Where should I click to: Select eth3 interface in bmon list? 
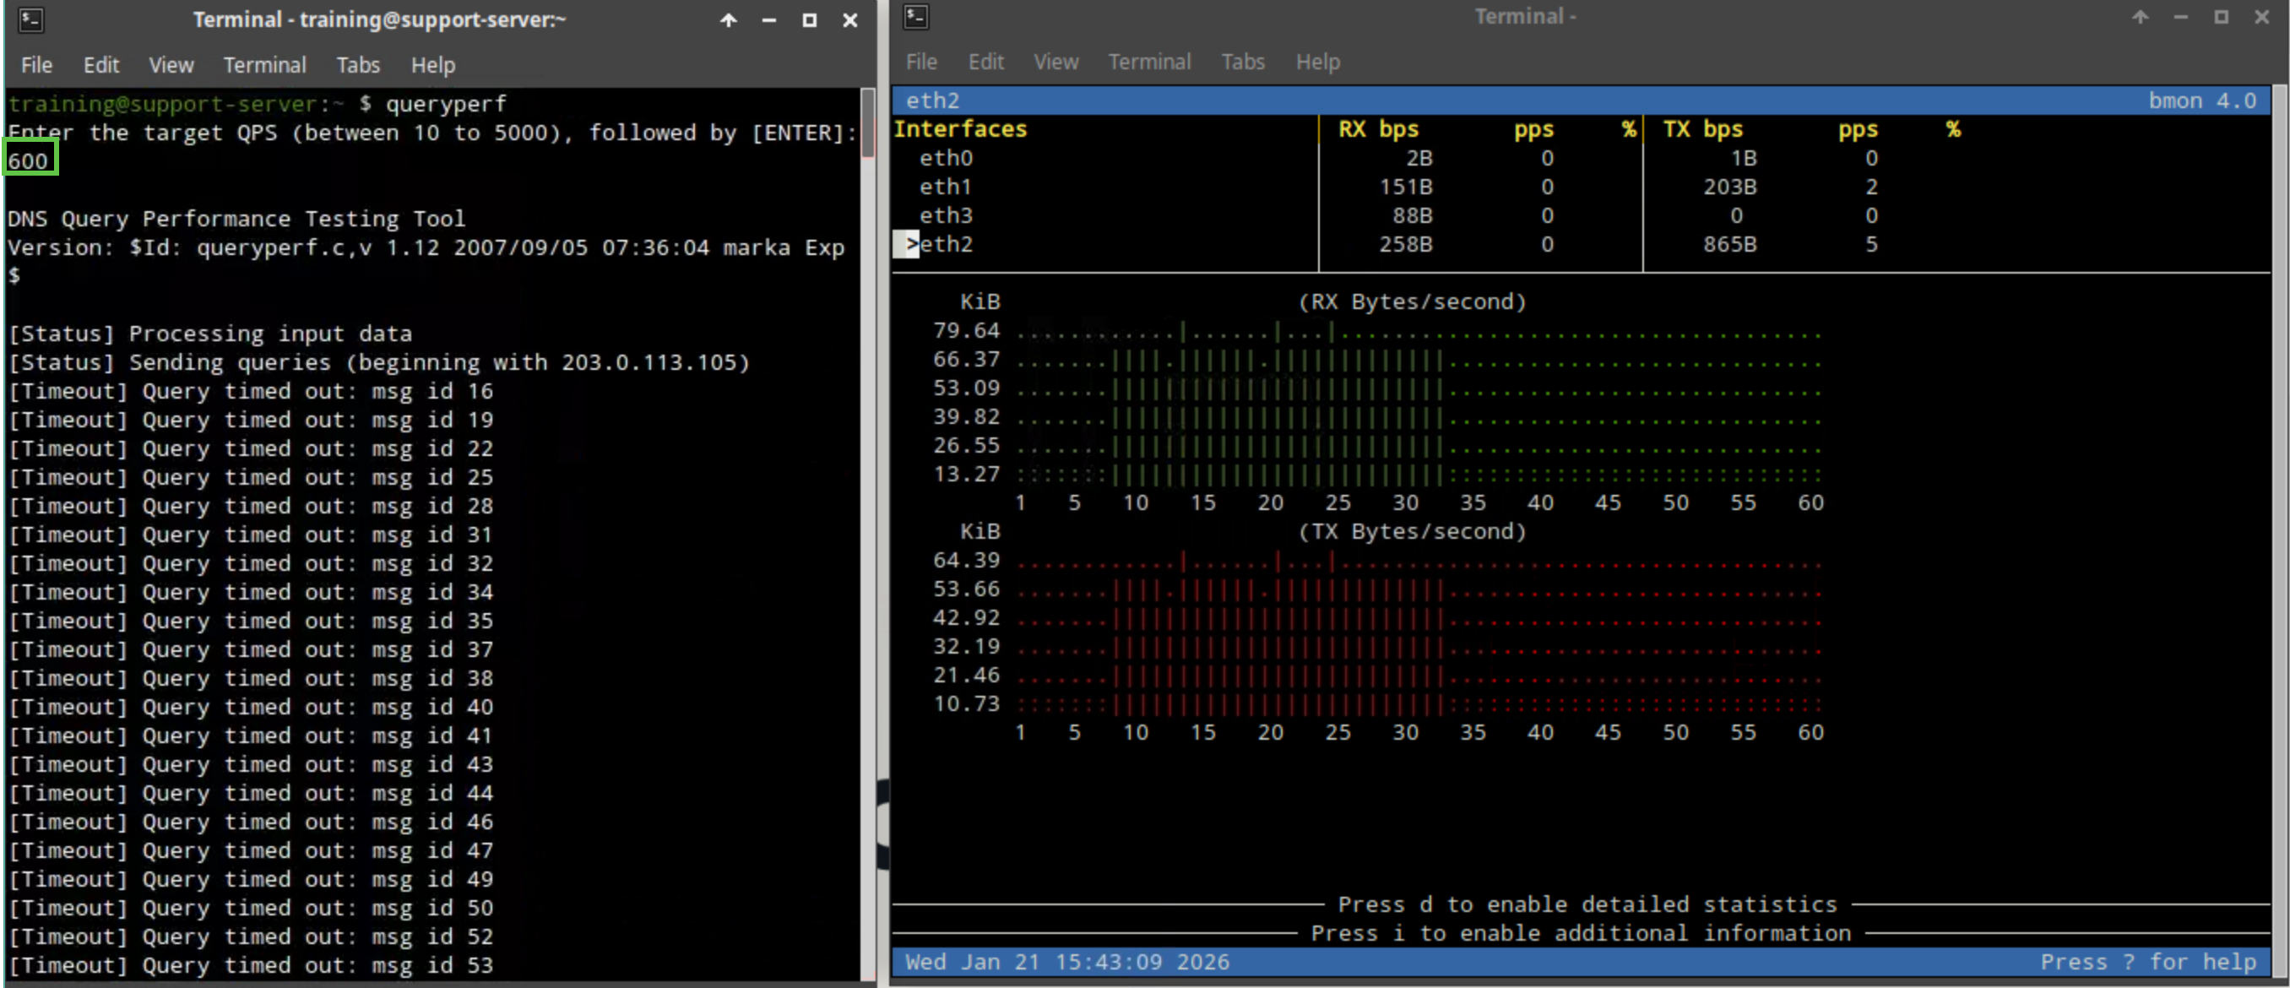[946, 215]
